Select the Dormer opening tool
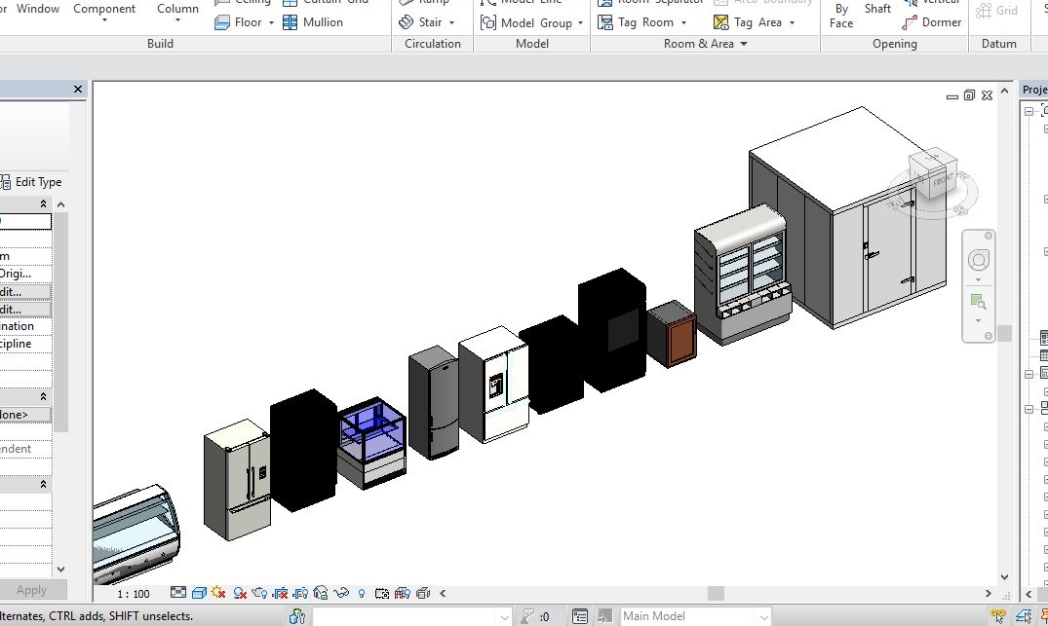Screen dimensions: 1048x626 (932, 22)
